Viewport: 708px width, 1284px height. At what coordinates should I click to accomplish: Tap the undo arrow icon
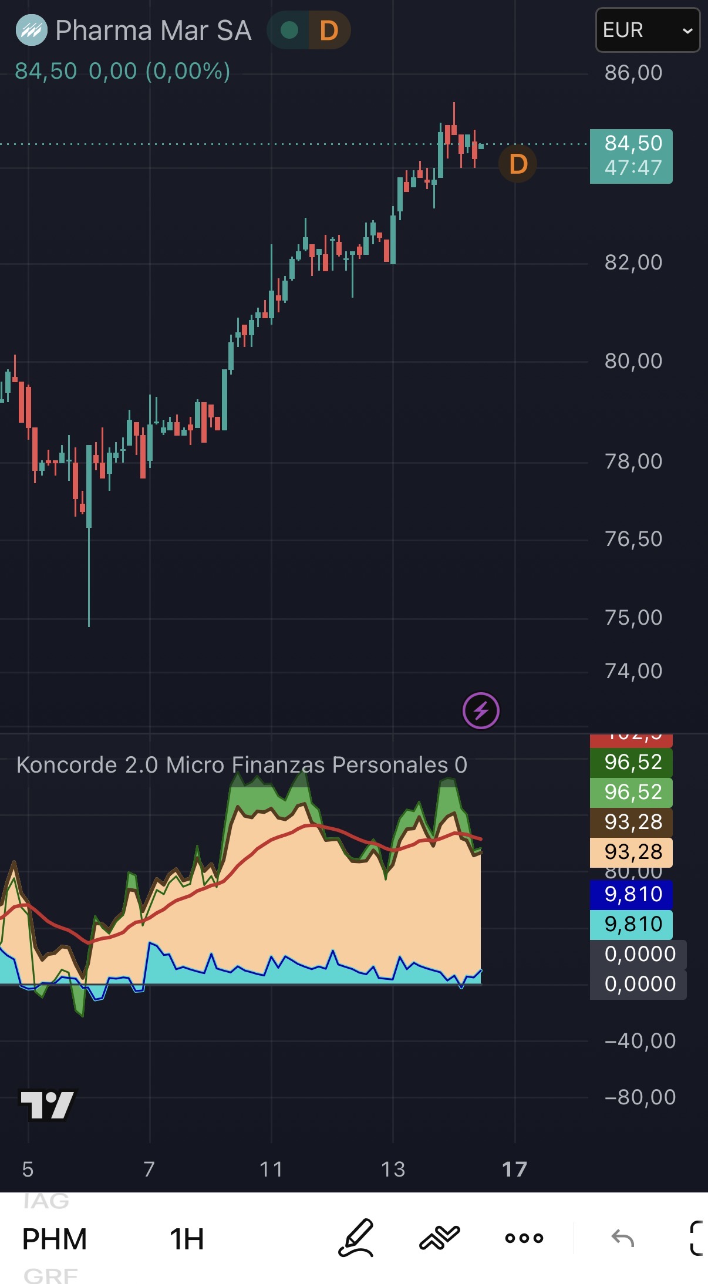tap(622, 1238)
